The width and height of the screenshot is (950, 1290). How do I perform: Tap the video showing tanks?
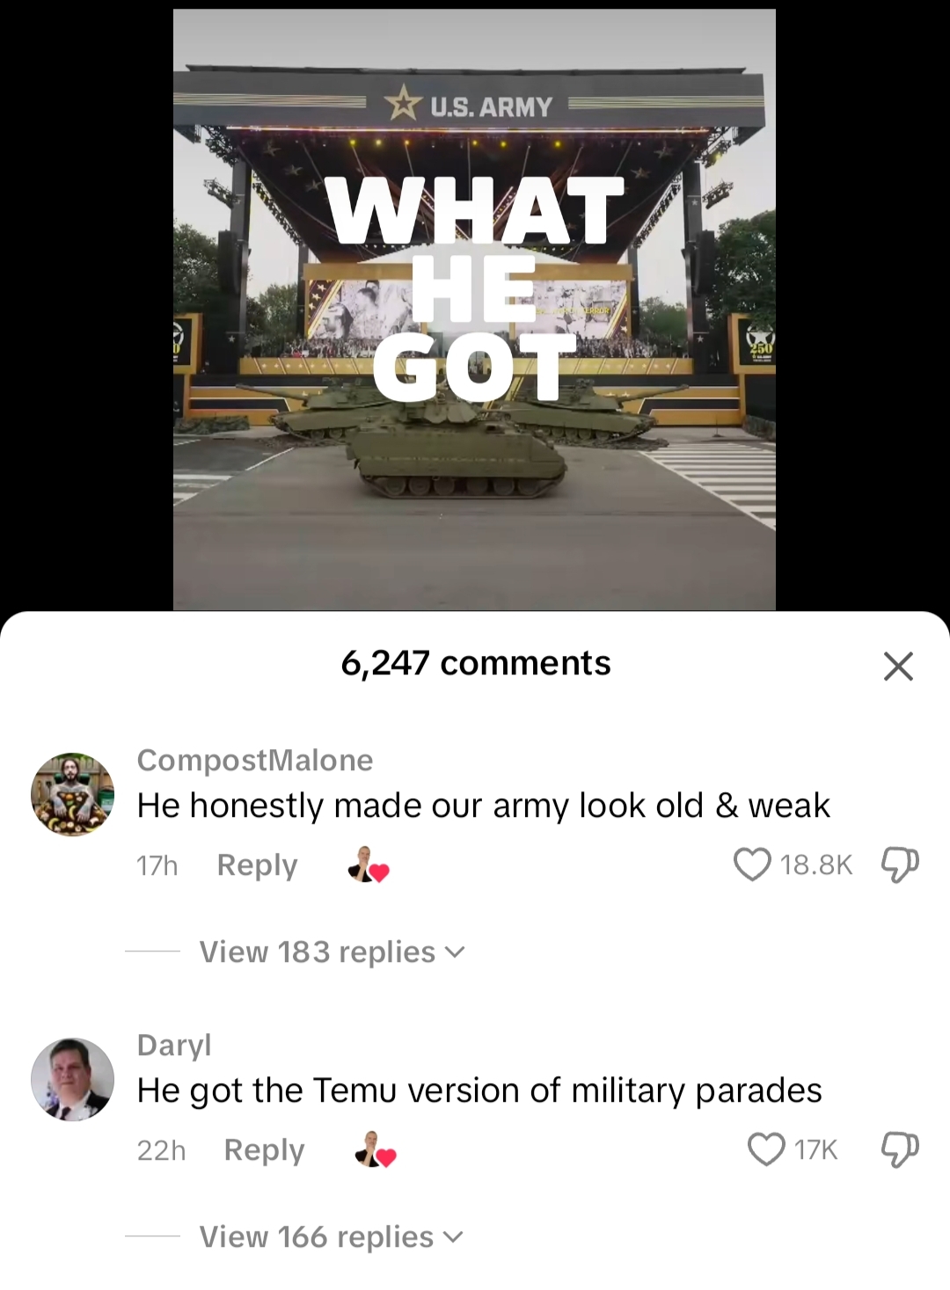point(474,310)
